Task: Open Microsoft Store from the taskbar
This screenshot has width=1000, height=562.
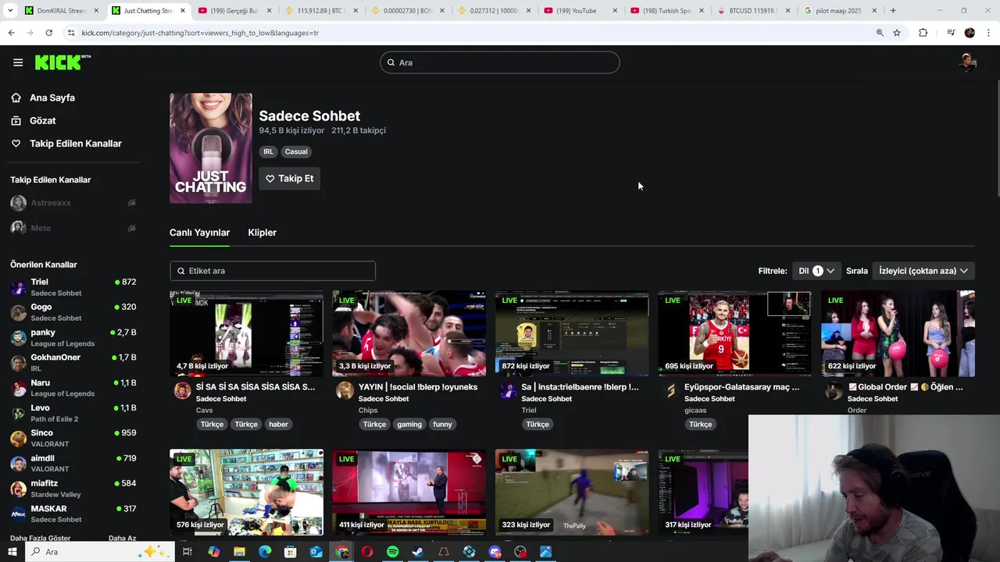Action: point(290,552)
